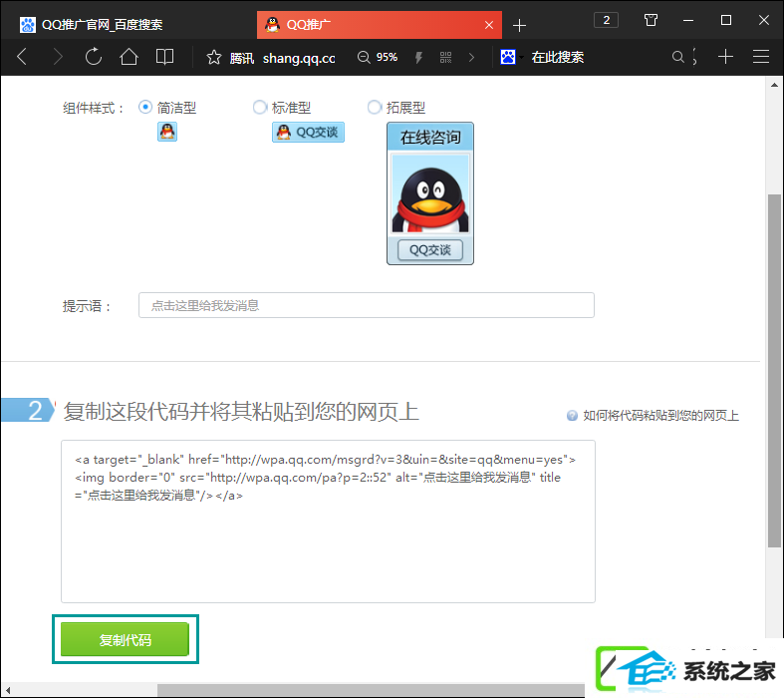Click inside the embed code text area

(x=328, y=522)
